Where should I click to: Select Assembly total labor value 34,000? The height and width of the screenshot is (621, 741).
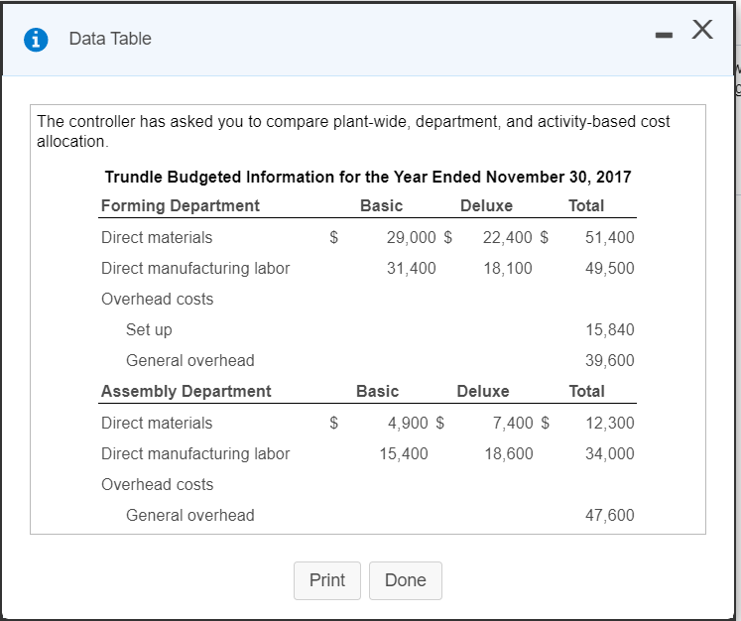610,453
